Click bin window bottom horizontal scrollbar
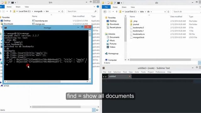Image resolution: width=201 pixels, height=113 pixels. 56,107
